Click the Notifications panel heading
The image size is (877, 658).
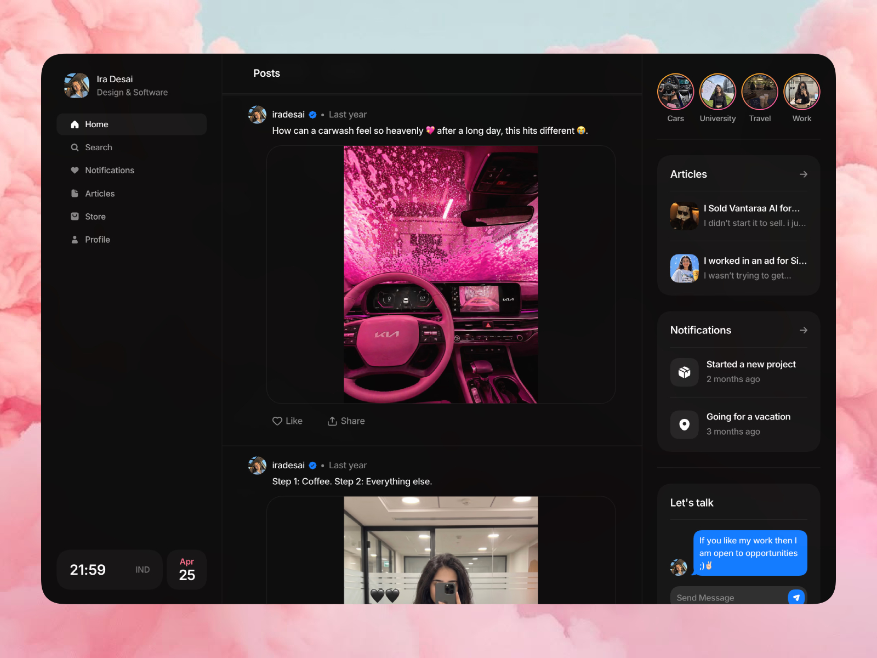pyautogui.click(x=701, y=330)
